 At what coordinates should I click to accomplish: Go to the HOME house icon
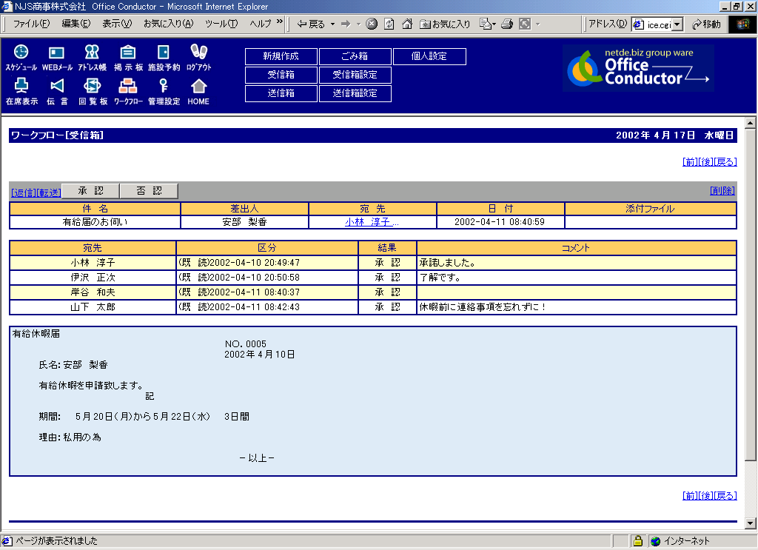[198, 92]
